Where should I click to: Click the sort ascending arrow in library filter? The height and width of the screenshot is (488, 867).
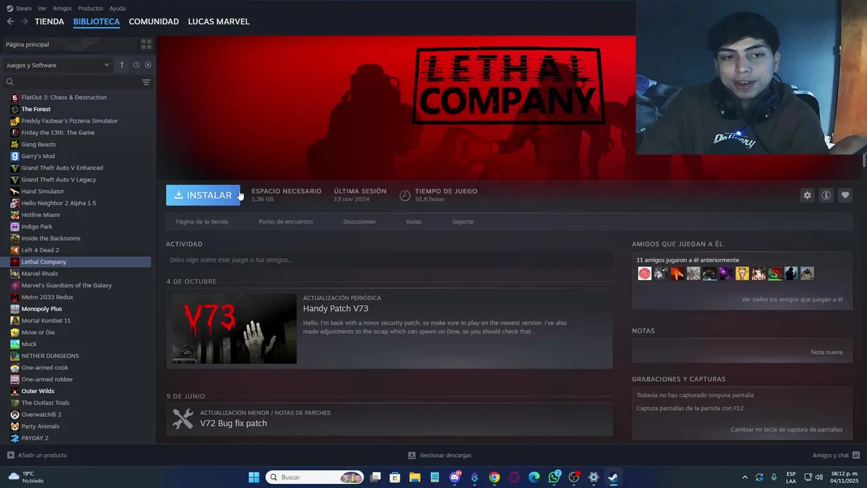point(122,65)
